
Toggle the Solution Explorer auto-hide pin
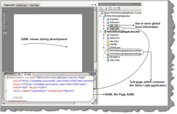coord(138,4)
